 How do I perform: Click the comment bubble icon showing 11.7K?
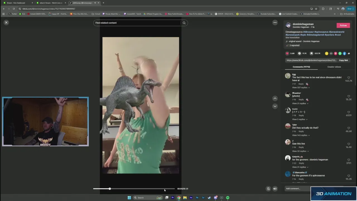300,53
